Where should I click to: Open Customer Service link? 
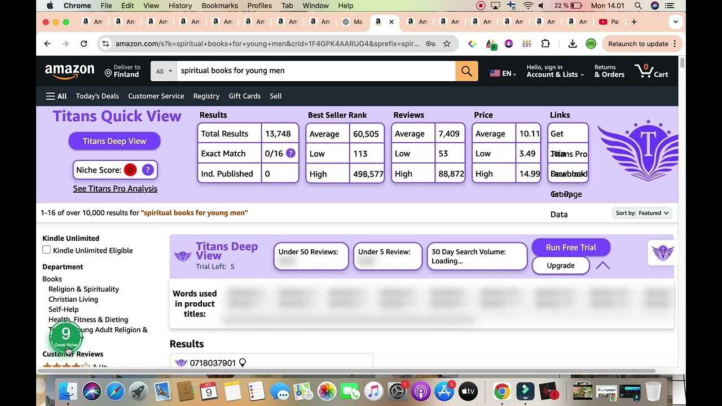[x=156, y=96]
